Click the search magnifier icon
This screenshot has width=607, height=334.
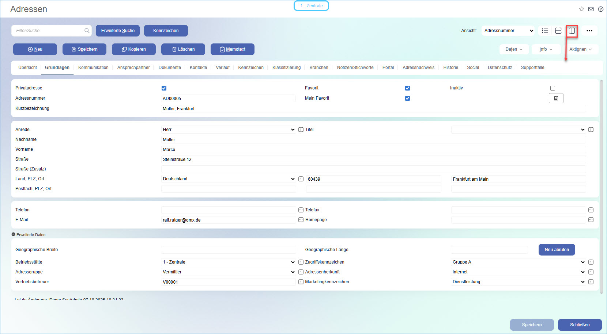(87, 31)
